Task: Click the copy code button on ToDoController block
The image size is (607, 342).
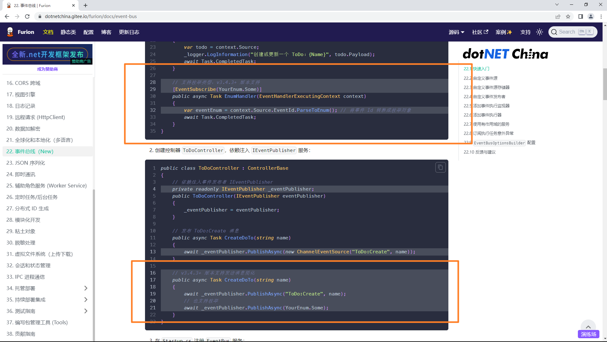Action: 440,168
